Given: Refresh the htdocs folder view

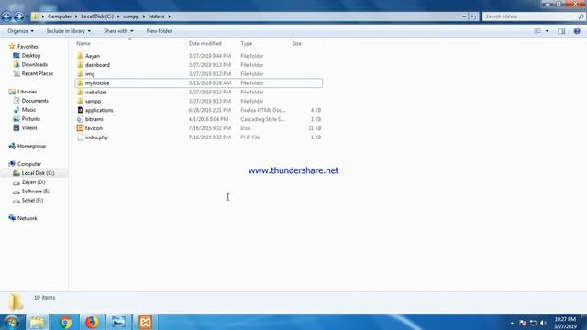Looking at the screenshot, I should 474,16.
